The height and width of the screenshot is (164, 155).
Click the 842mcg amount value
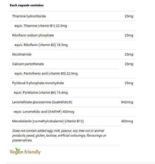[127, 102]
